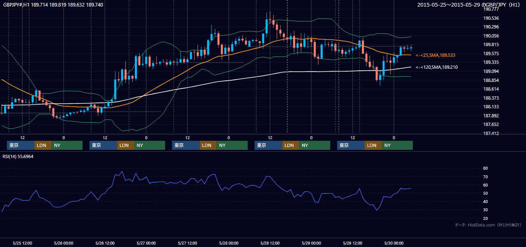The image size is (526, 247).
Task: Select the 188.133 price axis label
Action: click(491, 107)
